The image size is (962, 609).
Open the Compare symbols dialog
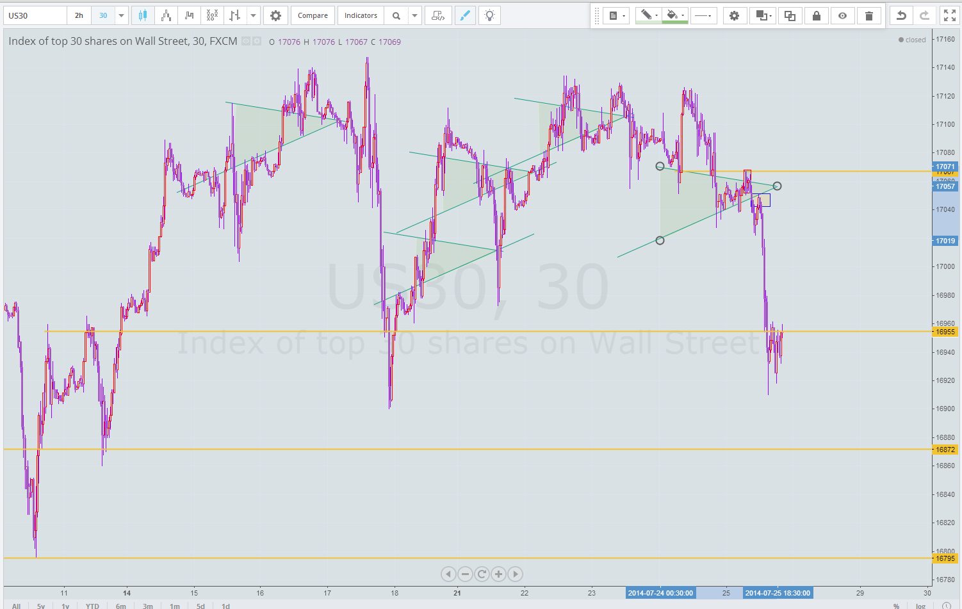pyautogui.click(x=313, y=15)
